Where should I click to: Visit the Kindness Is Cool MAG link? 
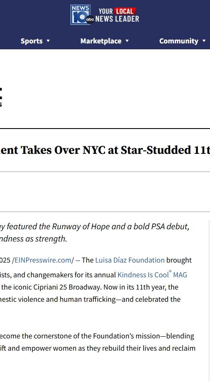152,275
